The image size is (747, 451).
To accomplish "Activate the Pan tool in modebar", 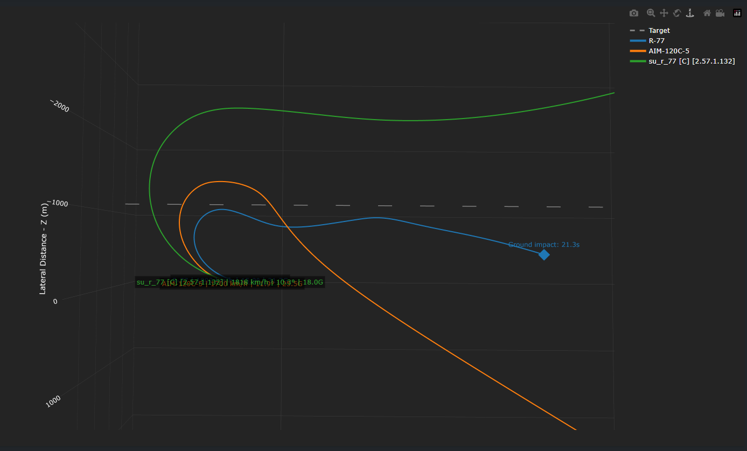I will (664, 13).
